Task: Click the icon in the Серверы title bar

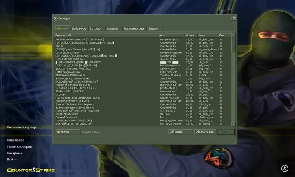Action: pos(56,19)
